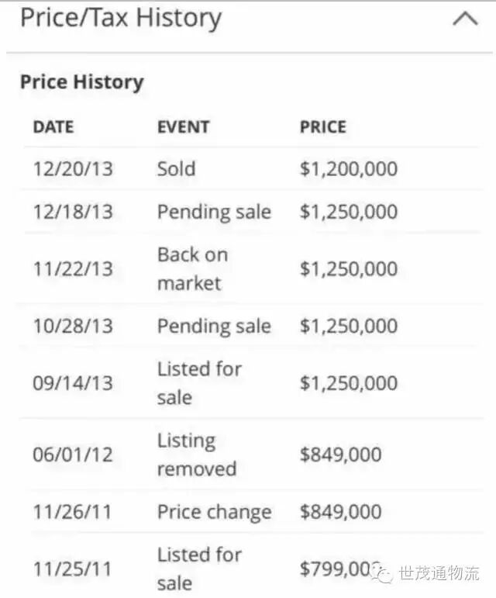Click the 10/28/13 Pending sale event
This screenshot has height=598, width=496.
(x=214, y=326)
